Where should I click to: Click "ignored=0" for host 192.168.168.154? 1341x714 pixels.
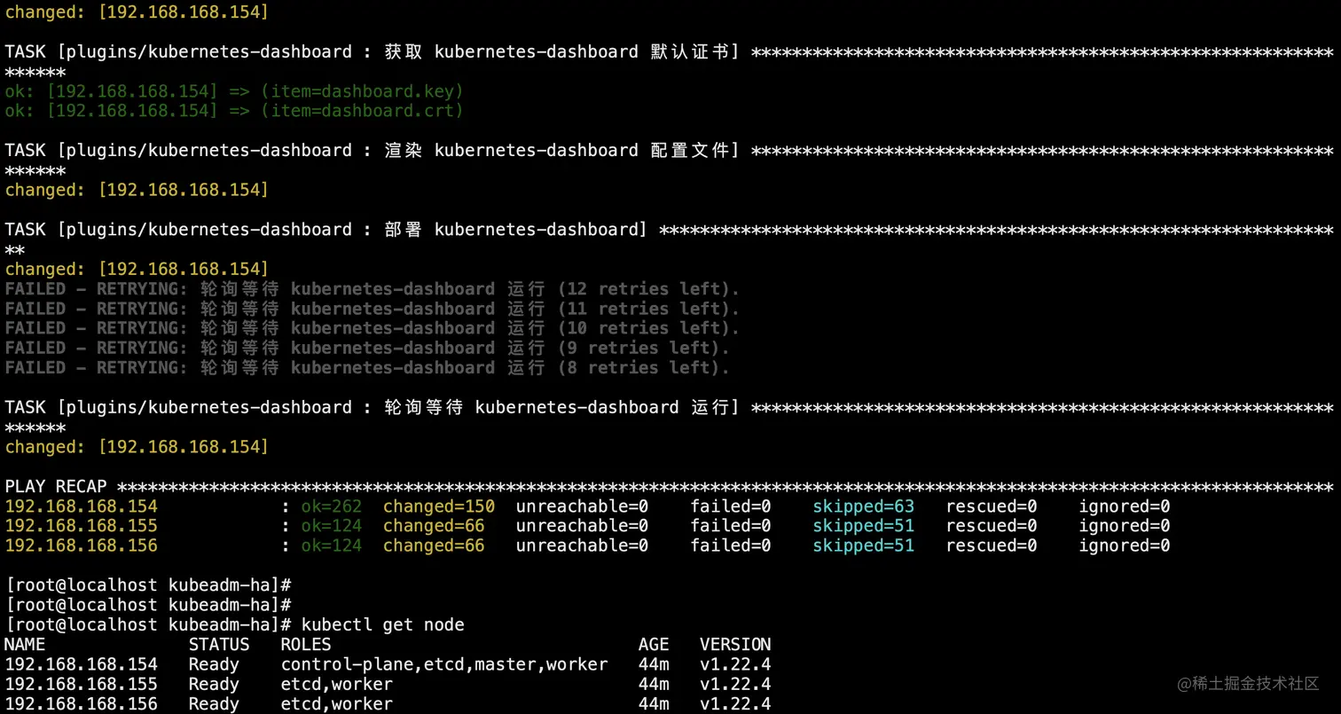(1125, 506)
